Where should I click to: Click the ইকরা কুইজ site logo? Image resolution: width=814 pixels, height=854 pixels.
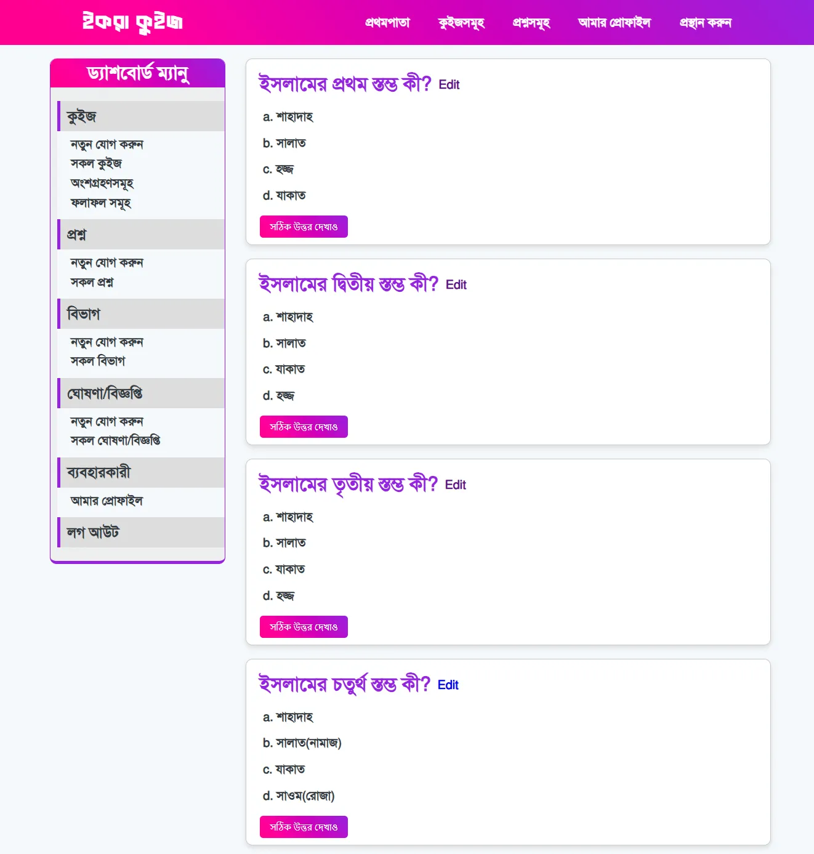pos(132,22)
